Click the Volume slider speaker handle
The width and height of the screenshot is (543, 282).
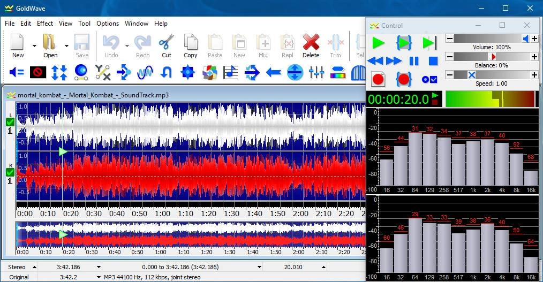click(x=526, y=39)
